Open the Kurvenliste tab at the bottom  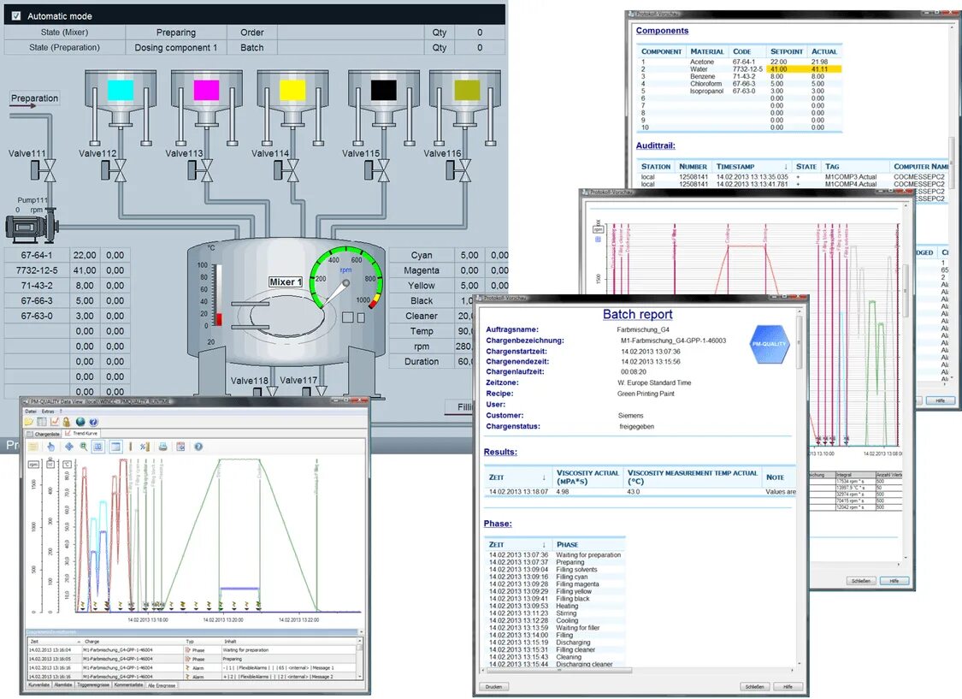tap(39, 685)
